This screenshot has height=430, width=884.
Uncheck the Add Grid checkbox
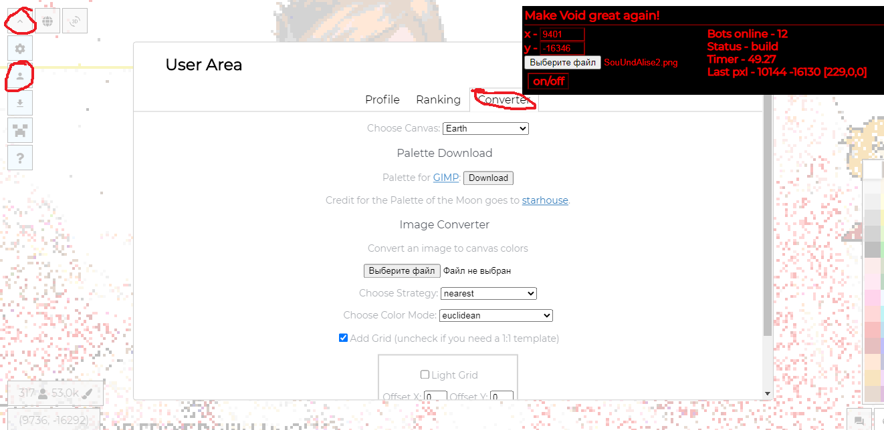pyautogui.click(x=344, y=339)
